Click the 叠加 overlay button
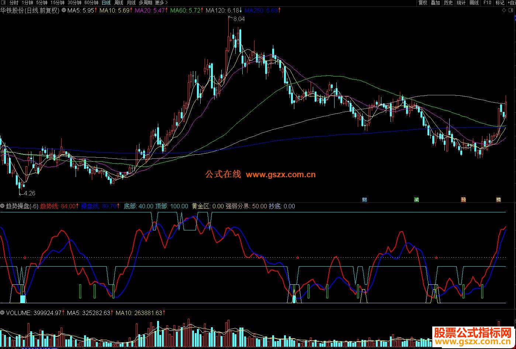 [x=435, y=3]
